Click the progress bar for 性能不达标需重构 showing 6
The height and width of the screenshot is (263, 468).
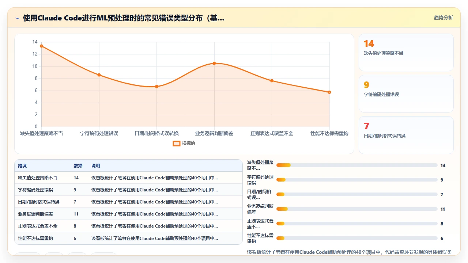click(357, 238)
